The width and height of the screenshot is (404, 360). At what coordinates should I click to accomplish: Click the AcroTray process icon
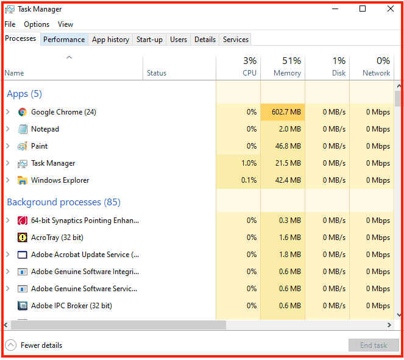click(23, 238)
